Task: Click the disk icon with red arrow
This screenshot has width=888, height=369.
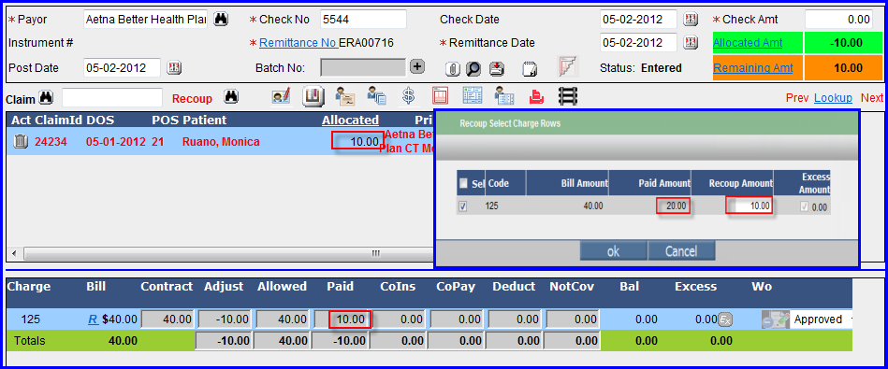Action: (x=497, y=68)
